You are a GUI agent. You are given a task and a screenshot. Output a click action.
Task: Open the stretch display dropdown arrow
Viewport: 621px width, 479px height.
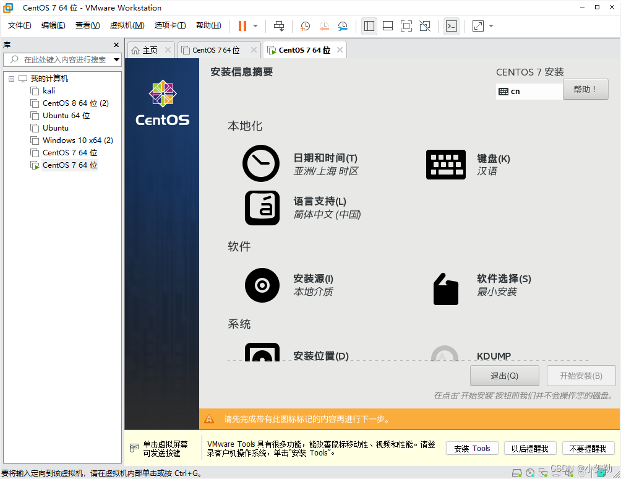click(x=491, y=26)
